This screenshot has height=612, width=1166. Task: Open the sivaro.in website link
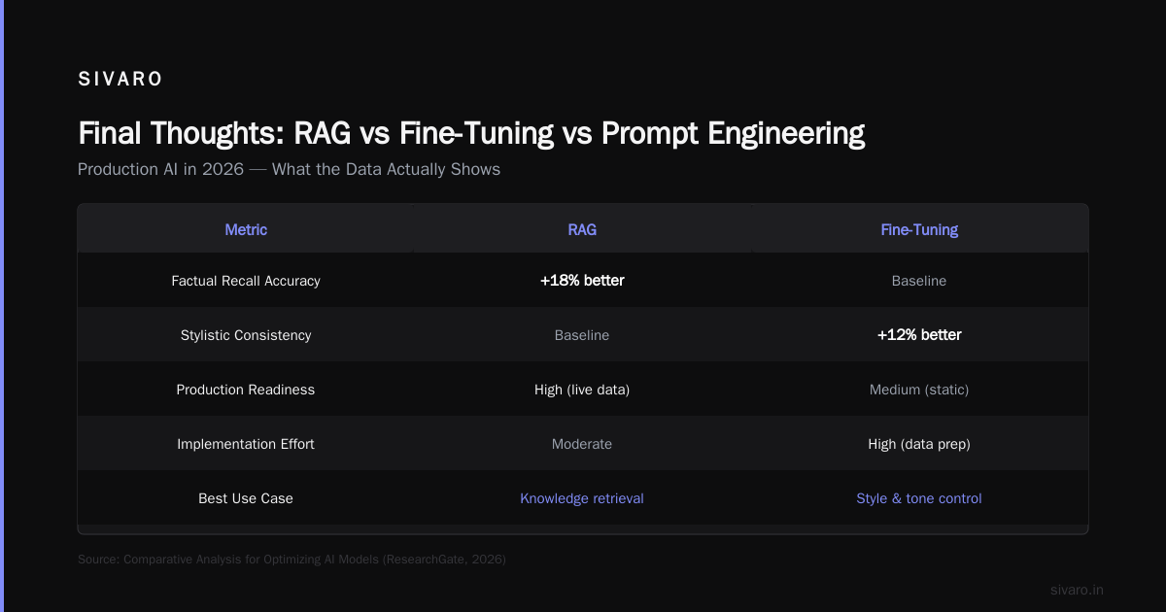[x=1078, y=590]
